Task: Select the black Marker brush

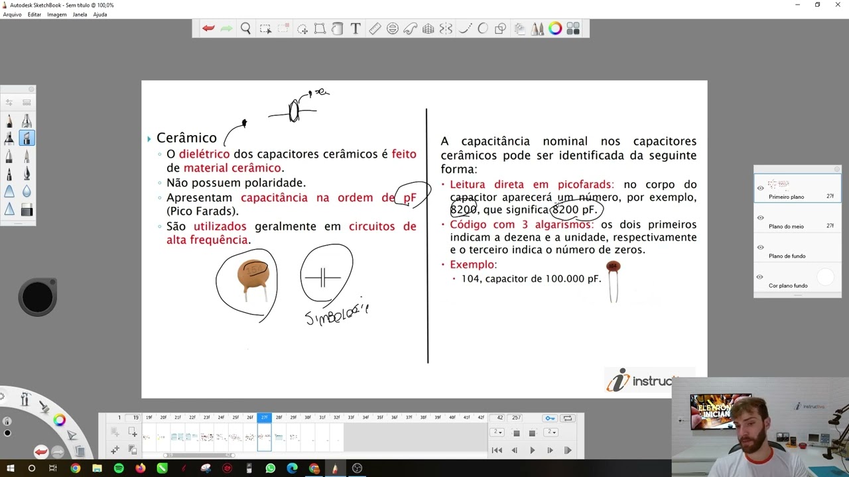Action: tap(9, 138)
